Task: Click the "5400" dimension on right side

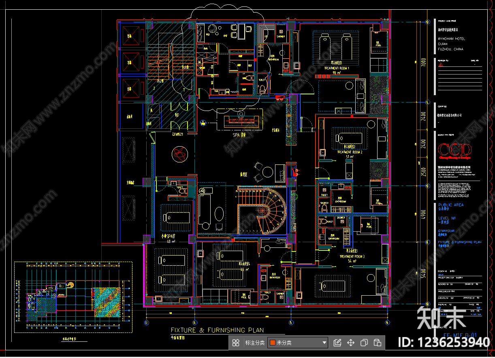Action: [x=423, y=273]
